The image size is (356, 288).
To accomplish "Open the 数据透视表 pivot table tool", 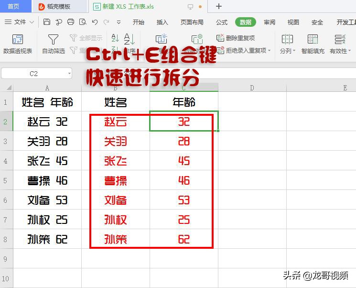I will click(18, 44).
